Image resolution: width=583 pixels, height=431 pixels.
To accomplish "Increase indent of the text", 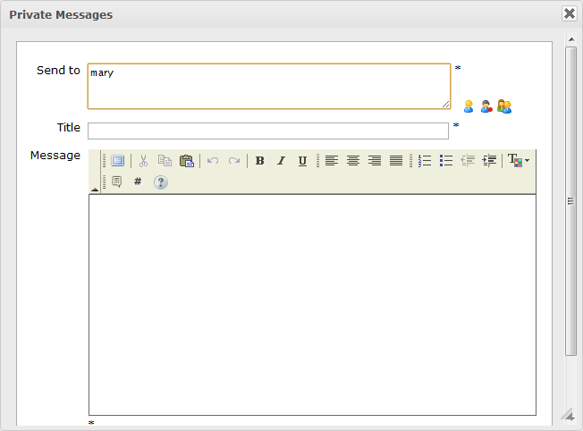I will [489, 161].
